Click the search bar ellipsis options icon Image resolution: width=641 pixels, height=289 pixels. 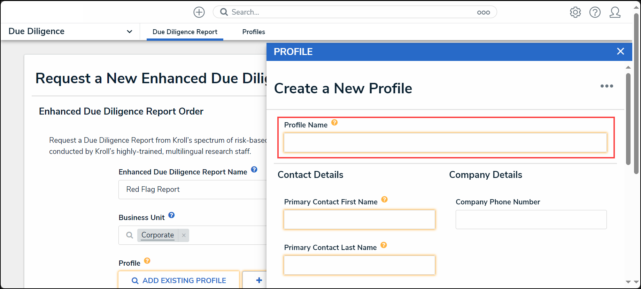pos(484,12)
